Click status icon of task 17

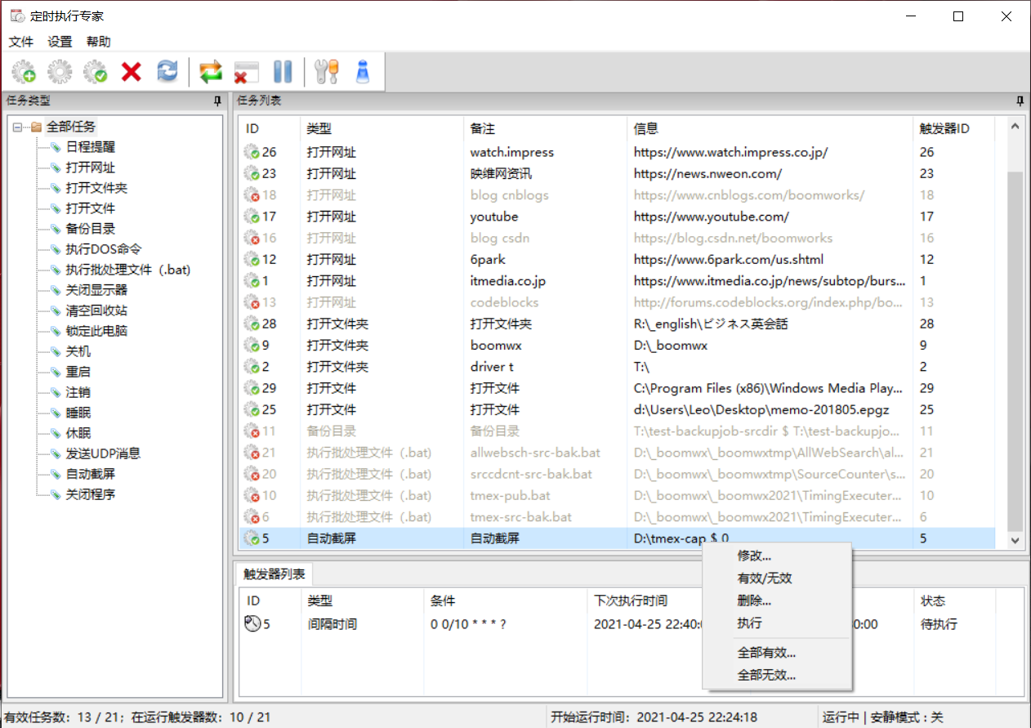click(x=252, y=217)
